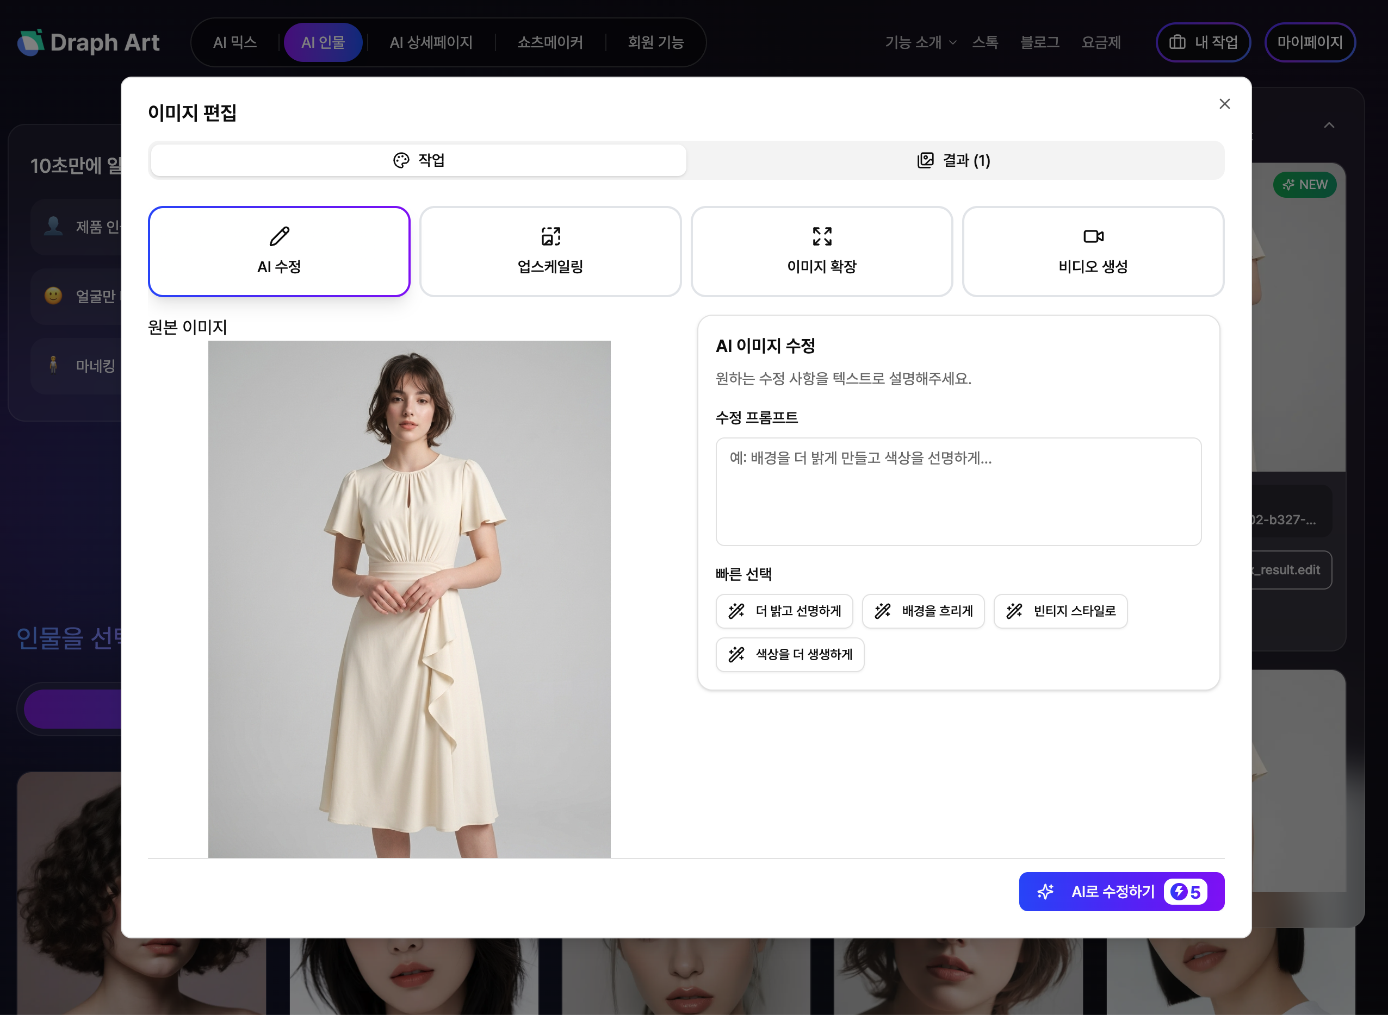Open the 요금제 pricing link
Screen dimensions: 1388x1015
(1101, 42)
